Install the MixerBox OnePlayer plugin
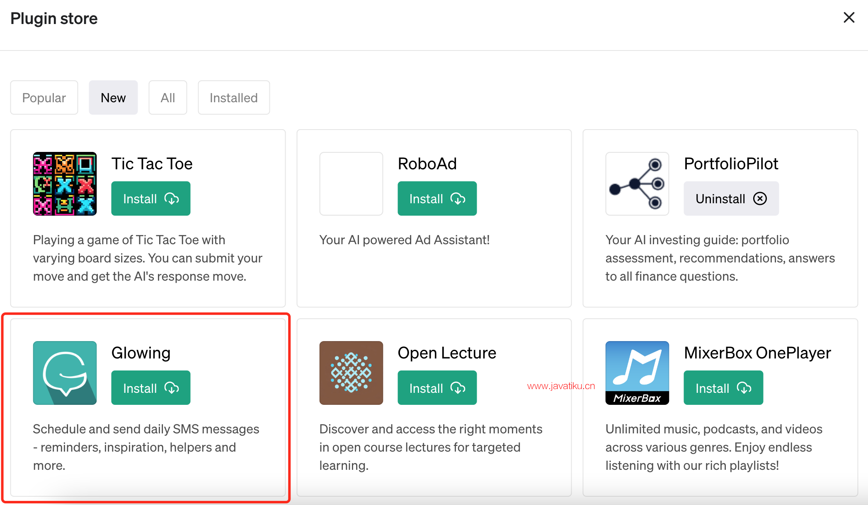This screenshot has height=505, width=868. click(723, 388)
